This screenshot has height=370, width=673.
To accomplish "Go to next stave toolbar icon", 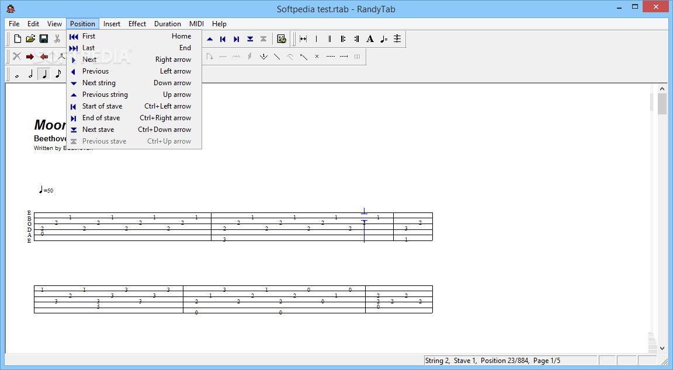I will click(250, 39).
